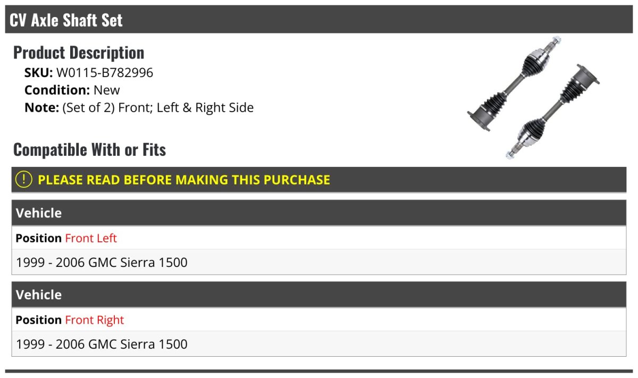Image resolution: width=638 pixels, height=378 pixels.
Task: Click the Position label in second vehicle table
Action: 39,320
